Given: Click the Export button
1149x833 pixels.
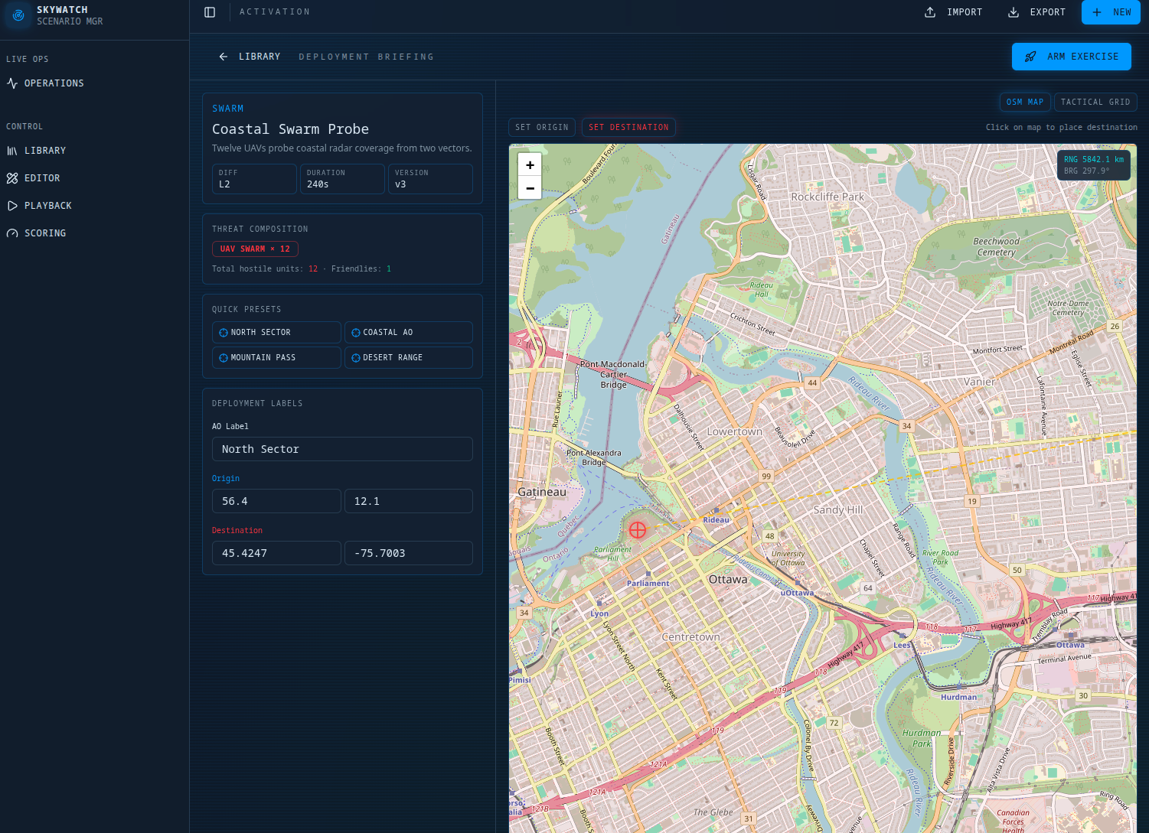Looking at the screenshot, I should (x=1037, y=12).
